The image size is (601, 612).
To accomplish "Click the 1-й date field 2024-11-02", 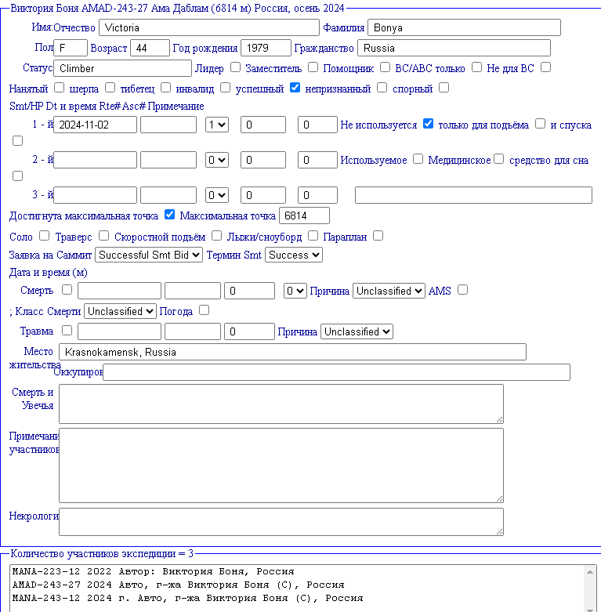I will coord(96,125).
